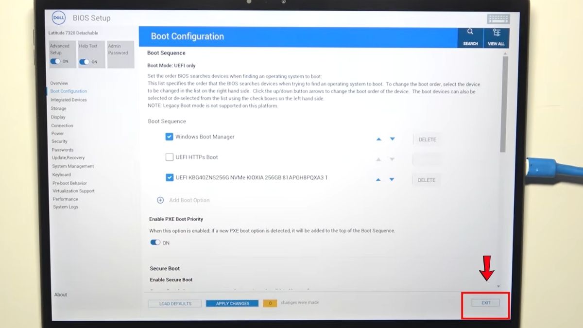This screenshot has width=583, height=328.
Task: Move Windows Boot Manager up
Action: (x=379, y=139)
